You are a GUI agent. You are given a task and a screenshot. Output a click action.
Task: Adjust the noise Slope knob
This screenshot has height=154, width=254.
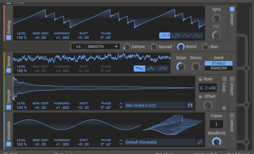[181, 66]
